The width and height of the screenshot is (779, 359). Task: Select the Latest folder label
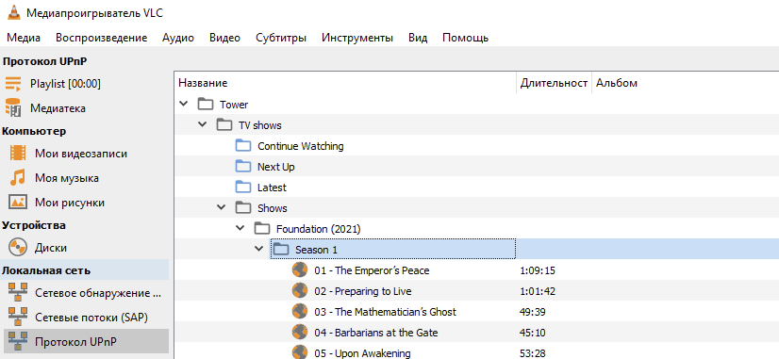pyautogui.click(x=272, y=188)
